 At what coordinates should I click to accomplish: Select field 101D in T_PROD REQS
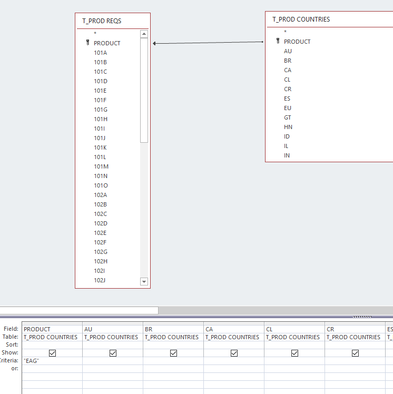[101, 81]
